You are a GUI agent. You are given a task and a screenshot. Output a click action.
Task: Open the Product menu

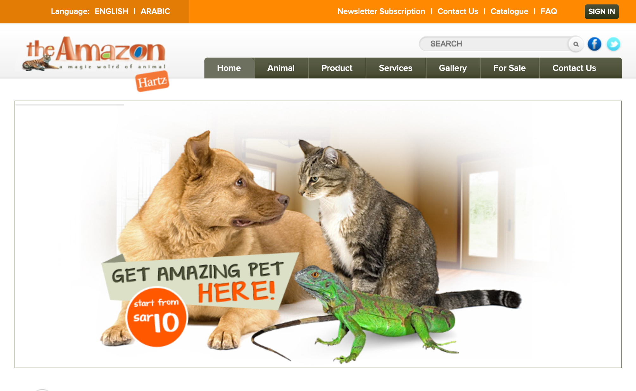[337, 68]
